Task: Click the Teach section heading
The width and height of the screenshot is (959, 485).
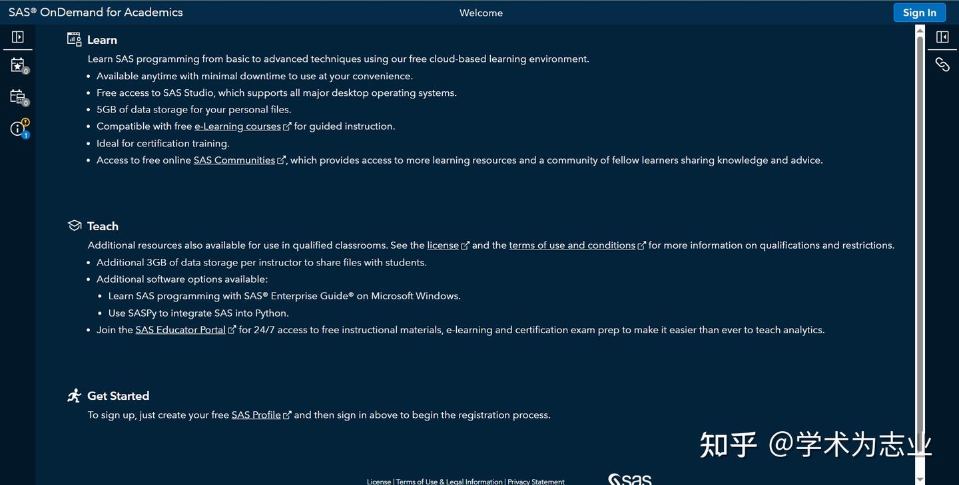Action: pos(103,226)
